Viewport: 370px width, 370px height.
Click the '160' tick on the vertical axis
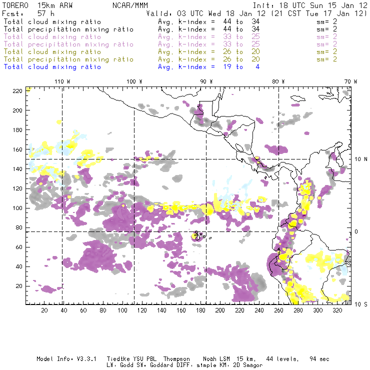(x=17, y=149)
